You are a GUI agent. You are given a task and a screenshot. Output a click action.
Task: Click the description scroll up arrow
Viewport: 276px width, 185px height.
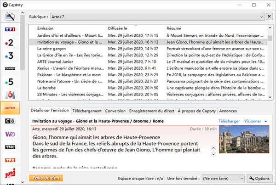coord(213,148)
